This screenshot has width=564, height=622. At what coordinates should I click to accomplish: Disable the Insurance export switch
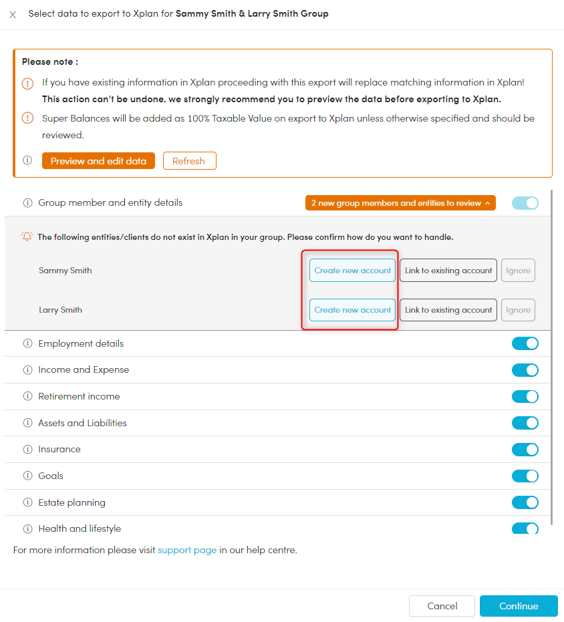[x=525, y=450]
